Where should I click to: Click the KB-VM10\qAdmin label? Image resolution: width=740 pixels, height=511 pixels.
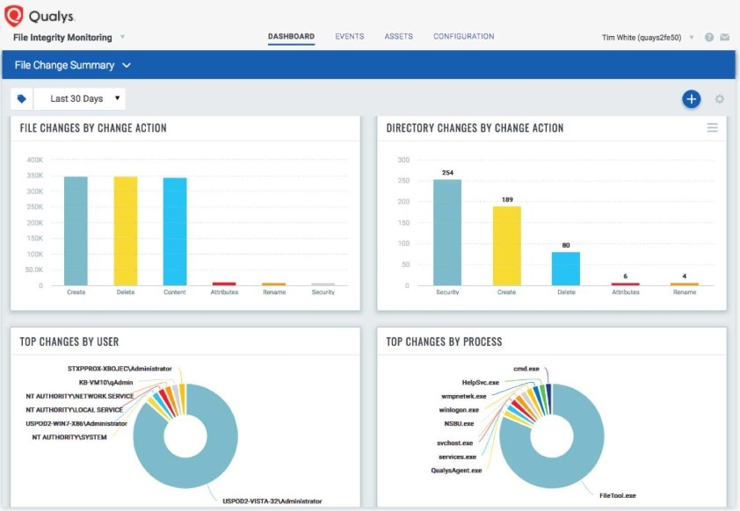point(105,382)
